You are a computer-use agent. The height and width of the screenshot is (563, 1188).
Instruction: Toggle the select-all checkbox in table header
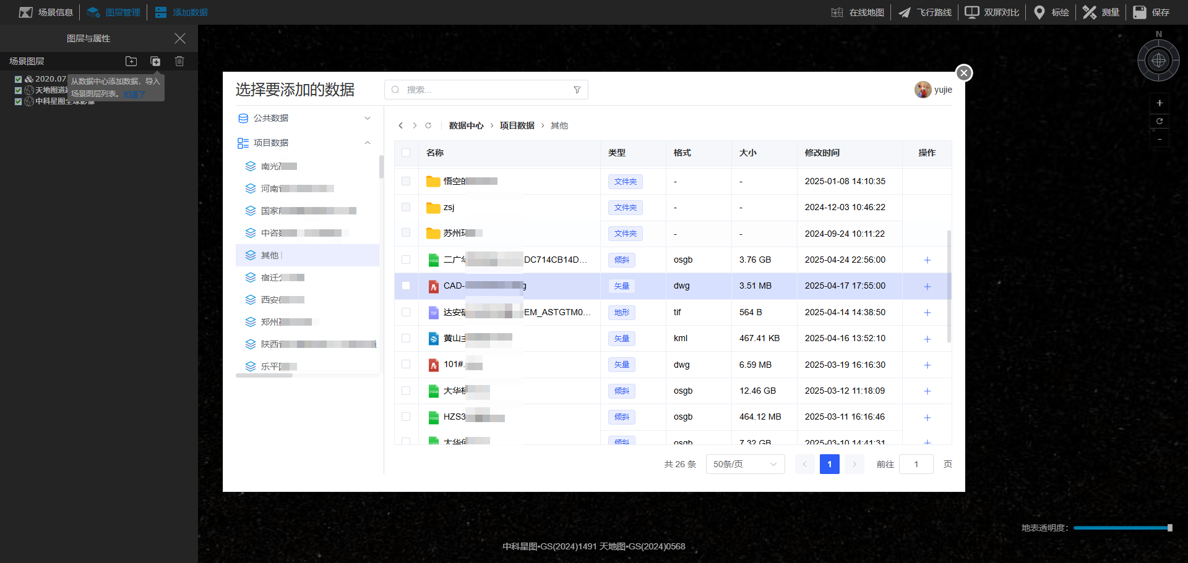coord(406,153)
